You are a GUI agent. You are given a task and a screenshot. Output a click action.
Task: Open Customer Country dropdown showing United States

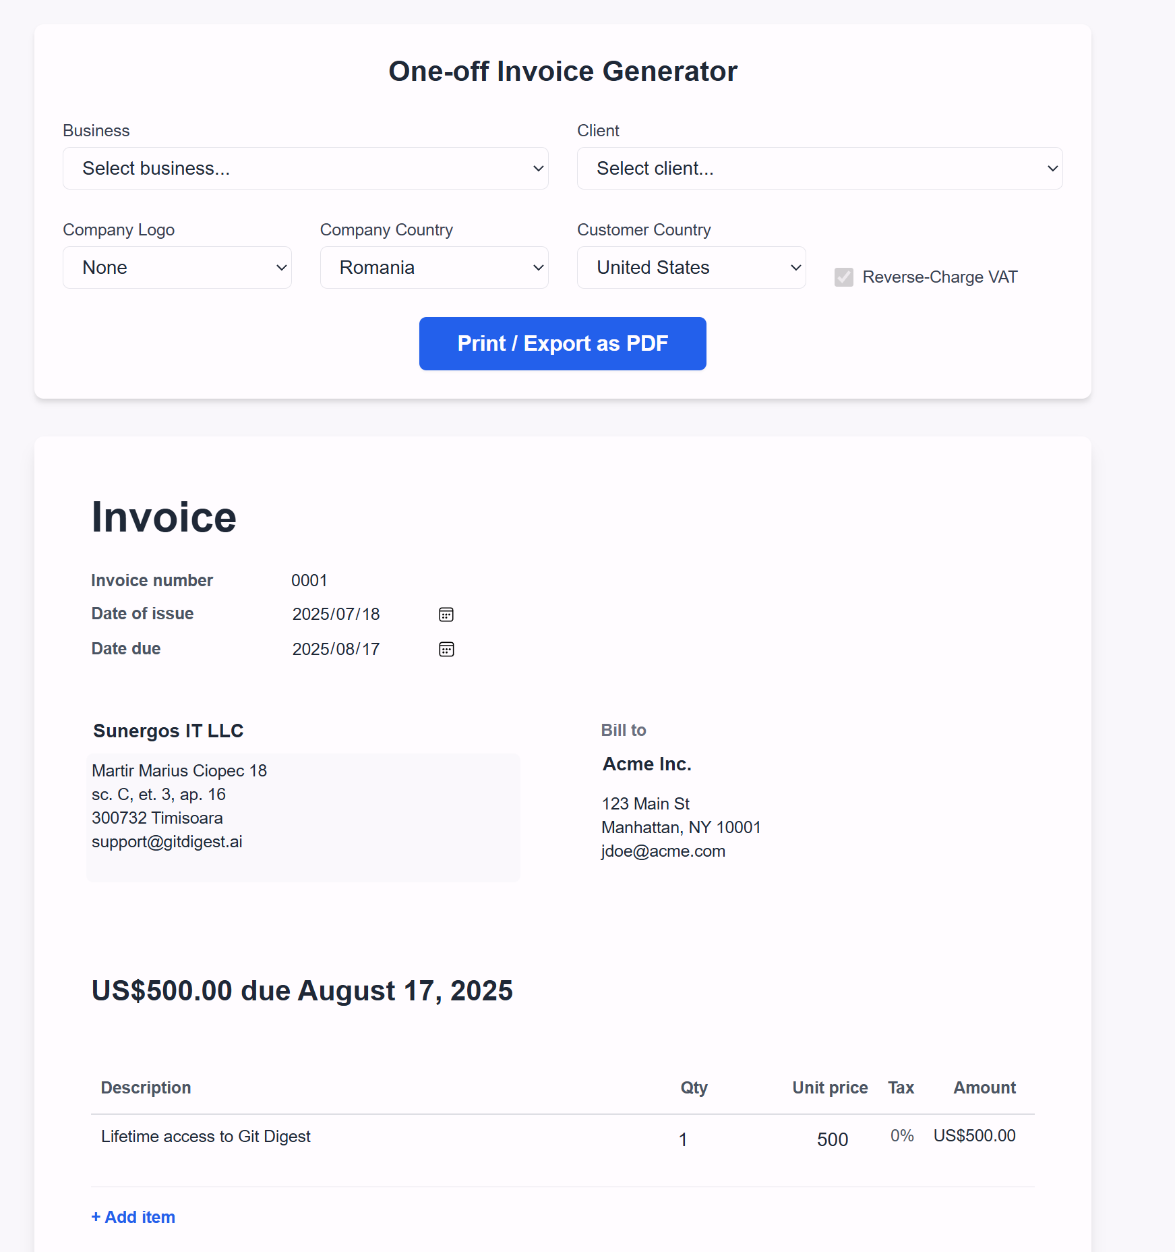[692, 268]
